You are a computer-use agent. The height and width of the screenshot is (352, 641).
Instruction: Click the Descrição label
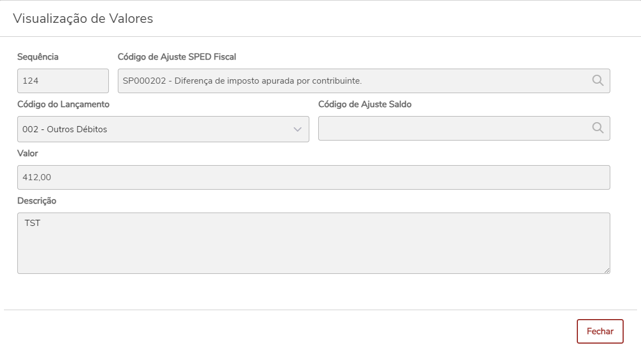click(x=37, y=201)
